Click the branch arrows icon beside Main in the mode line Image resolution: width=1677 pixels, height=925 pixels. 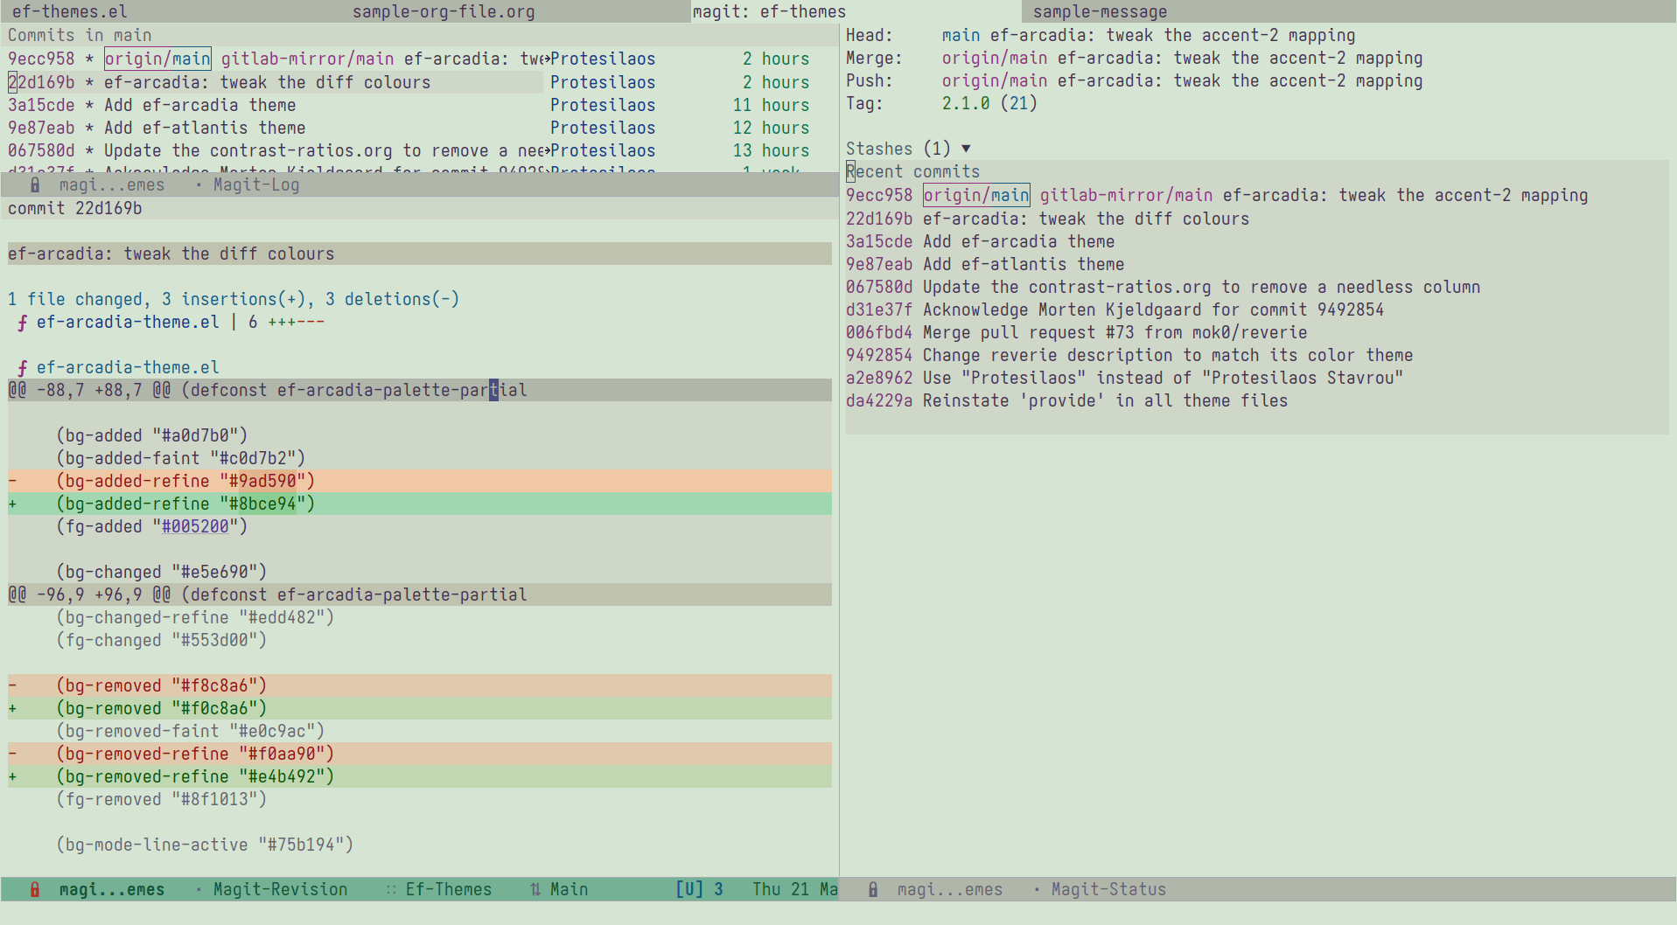[x=535, y=890]
